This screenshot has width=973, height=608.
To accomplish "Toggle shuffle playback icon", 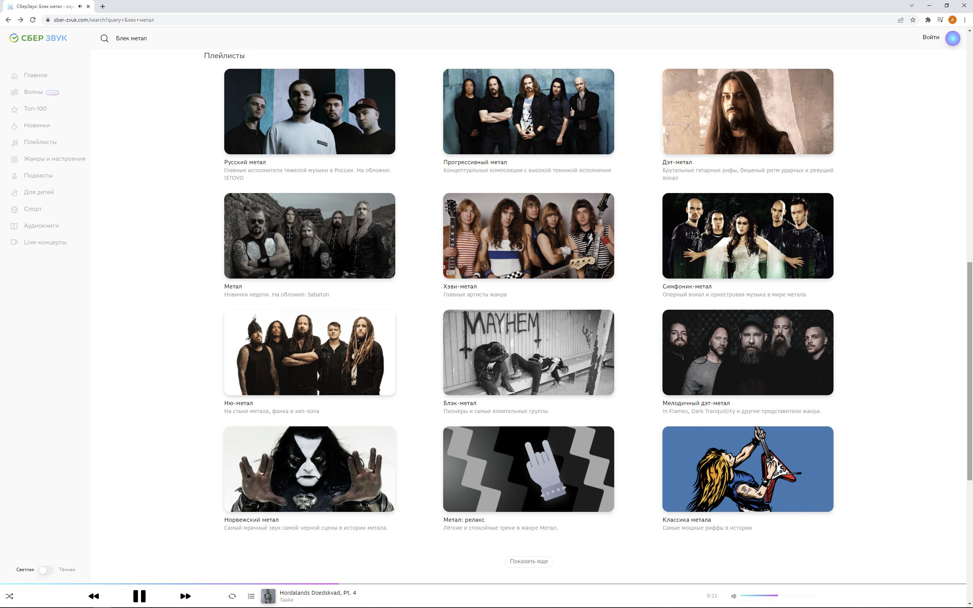I will point(10,596).
